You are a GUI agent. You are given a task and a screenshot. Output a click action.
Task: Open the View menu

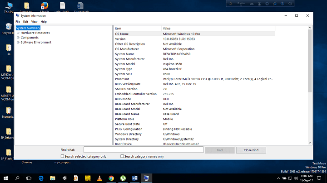[x=34, y=22]
